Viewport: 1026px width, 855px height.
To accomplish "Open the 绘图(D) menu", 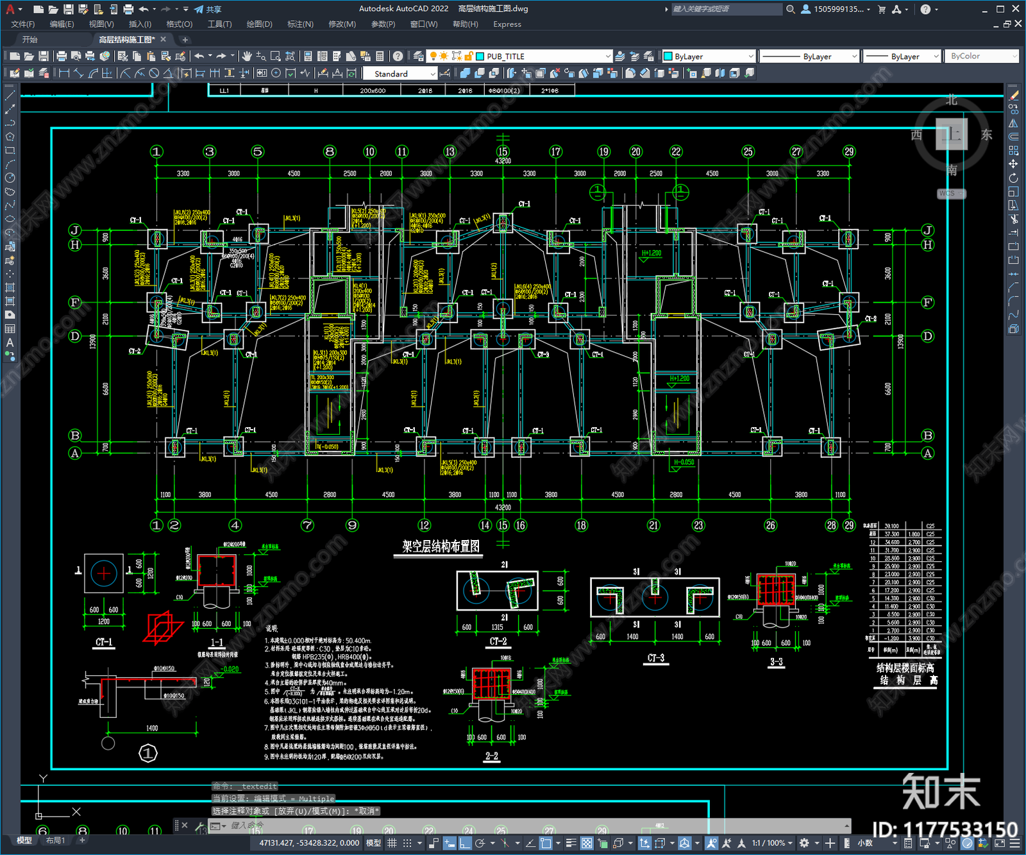I will click(x=260, y=24).
